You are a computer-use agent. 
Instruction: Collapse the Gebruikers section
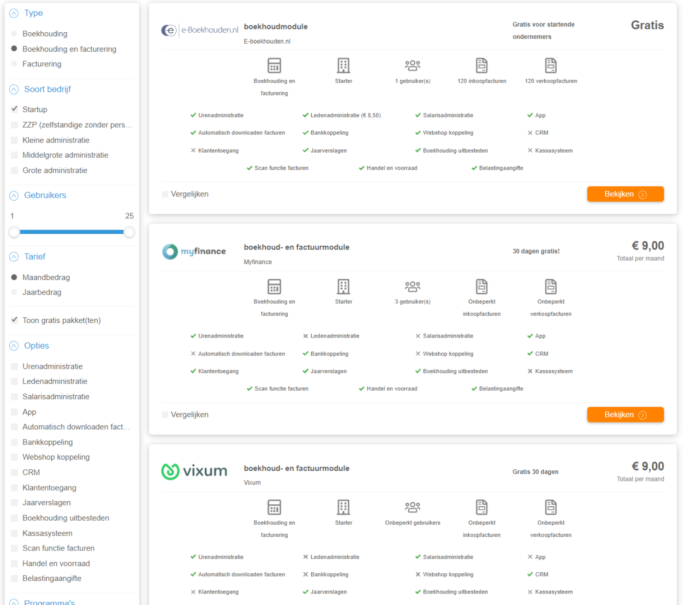pyautogui.click(x=14, y=196)
